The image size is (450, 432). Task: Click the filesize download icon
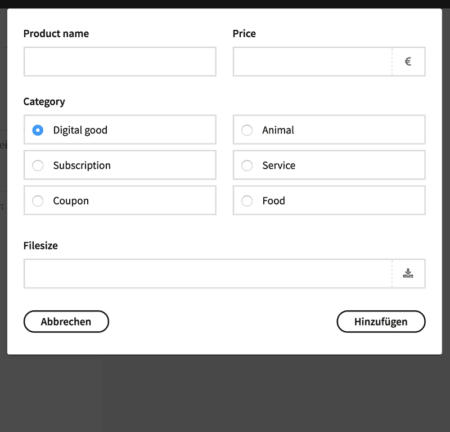(x=408, y=274)
